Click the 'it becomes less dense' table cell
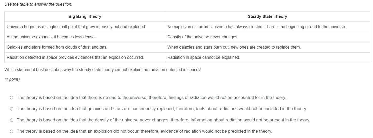 click(51, 37)
